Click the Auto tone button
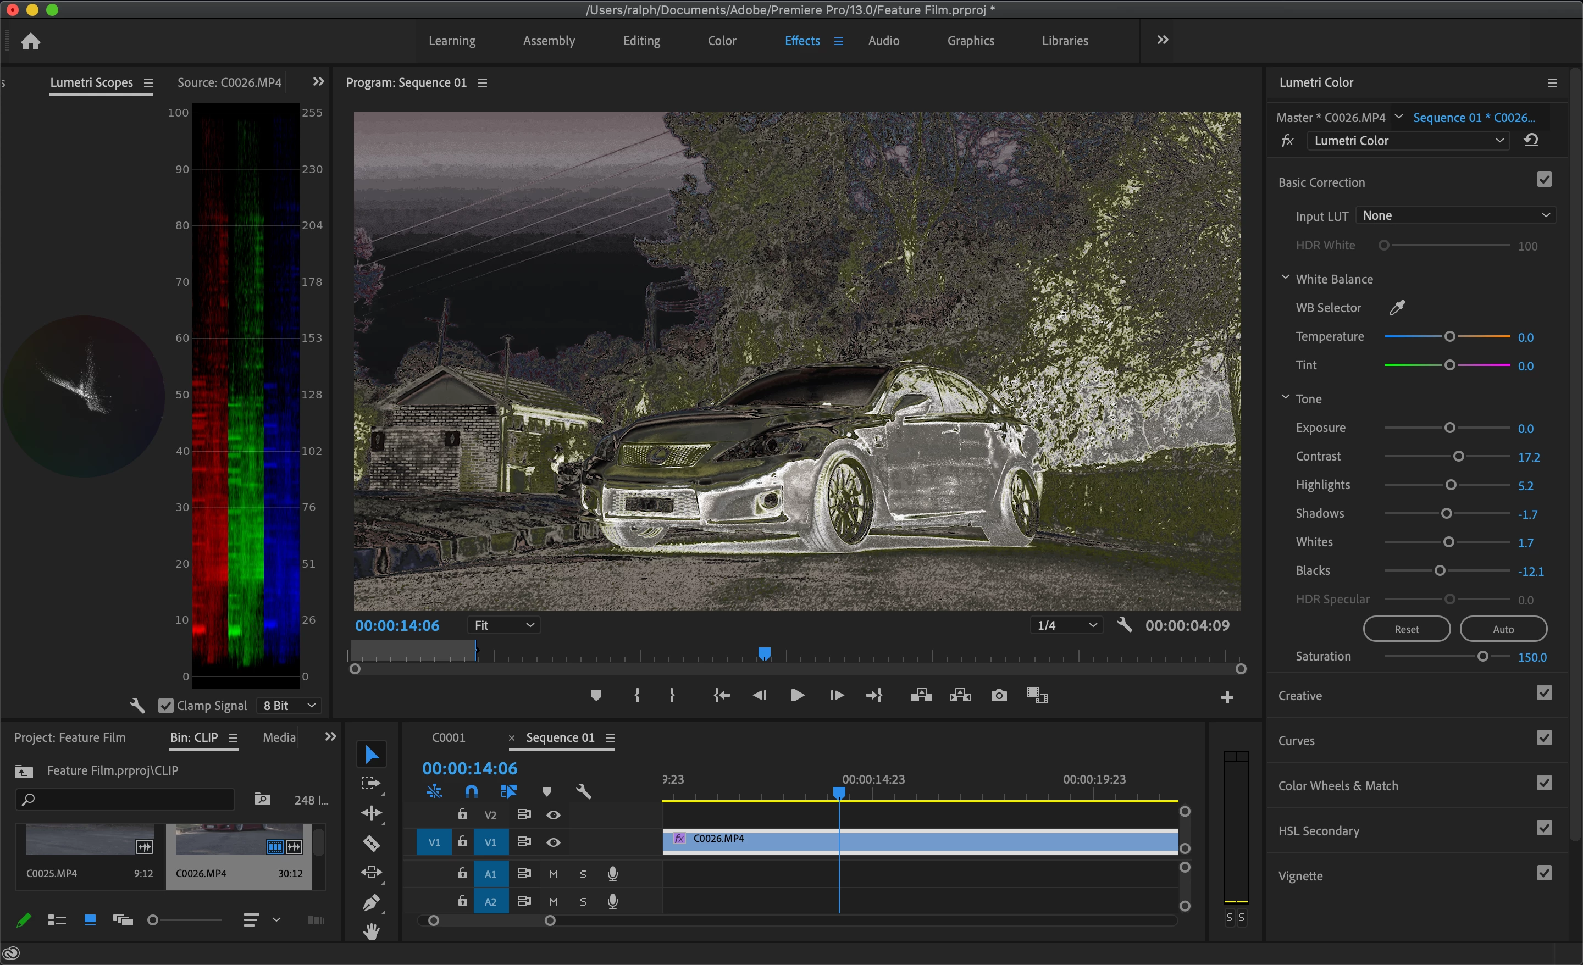The width and height of the screenshot is (1583, 965). pyautogui.click(x=1503, y=629)
